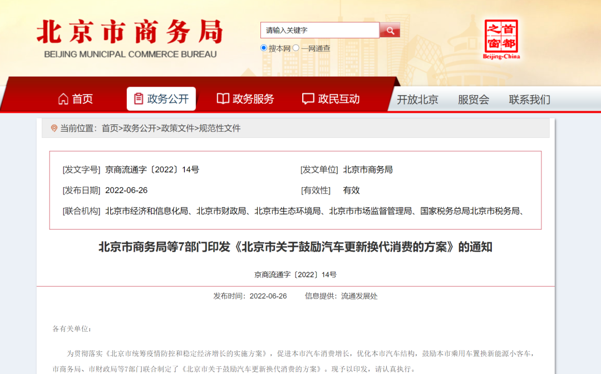Screen dimensions: 601x374
Task: Click the speech bubble icon beside 政民互动
Action: (308, 99)
